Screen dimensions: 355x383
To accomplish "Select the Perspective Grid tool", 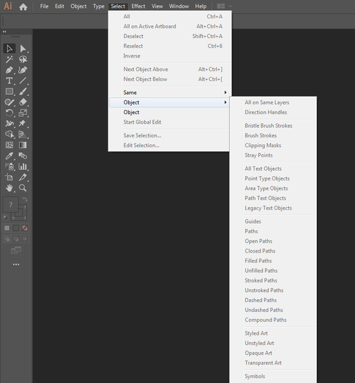I will tap(23, 134).
